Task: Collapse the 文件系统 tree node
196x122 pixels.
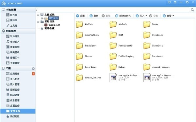Action: 38,15
